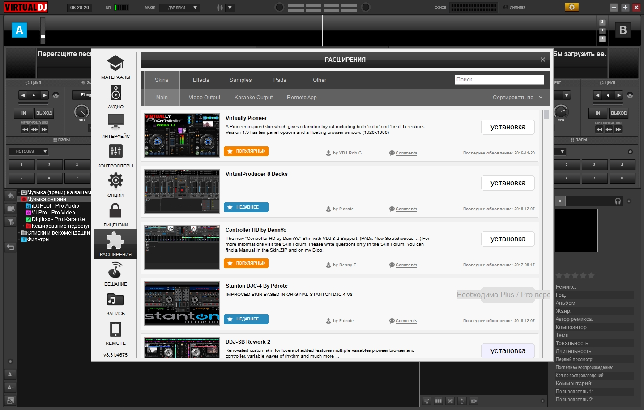Install the VirtualProducer 8 Decks skin
644x410 pixels.
508,183
